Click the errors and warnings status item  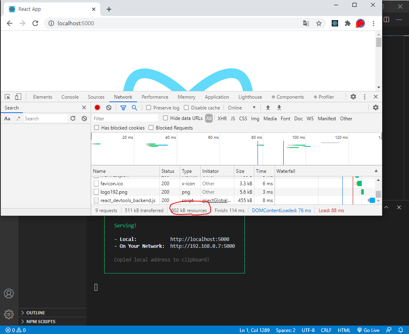[16, 330]
